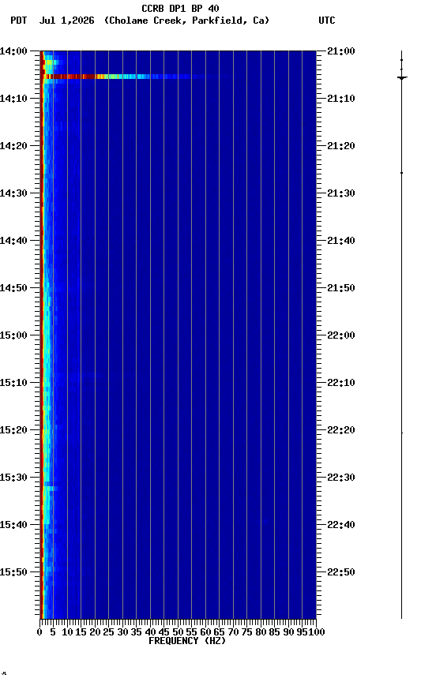Click the 50 Hz frequency axis label
This screenshot has width=436, height=682.
(x=178, y=632)
